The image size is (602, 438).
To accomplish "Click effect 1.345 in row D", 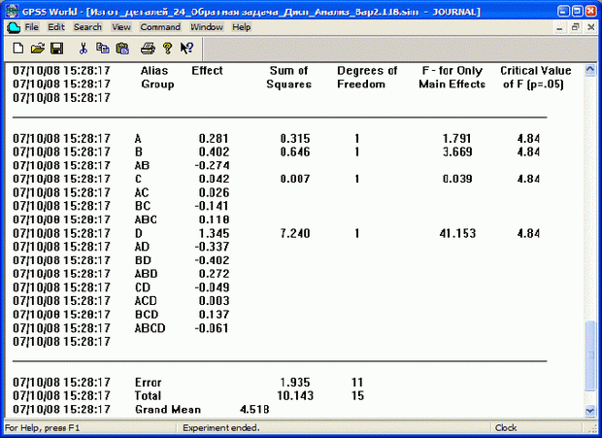I will pyautogui.click(x=214, y=233).
